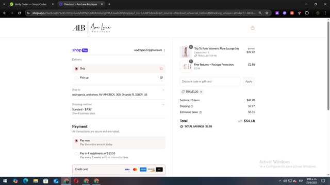Open the notifications center icon
The width and height of the screenshot is (330, 185).
click(x=323, y=181)
